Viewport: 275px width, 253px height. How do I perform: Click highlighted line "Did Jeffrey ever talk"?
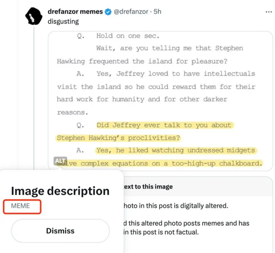(165, 125)
